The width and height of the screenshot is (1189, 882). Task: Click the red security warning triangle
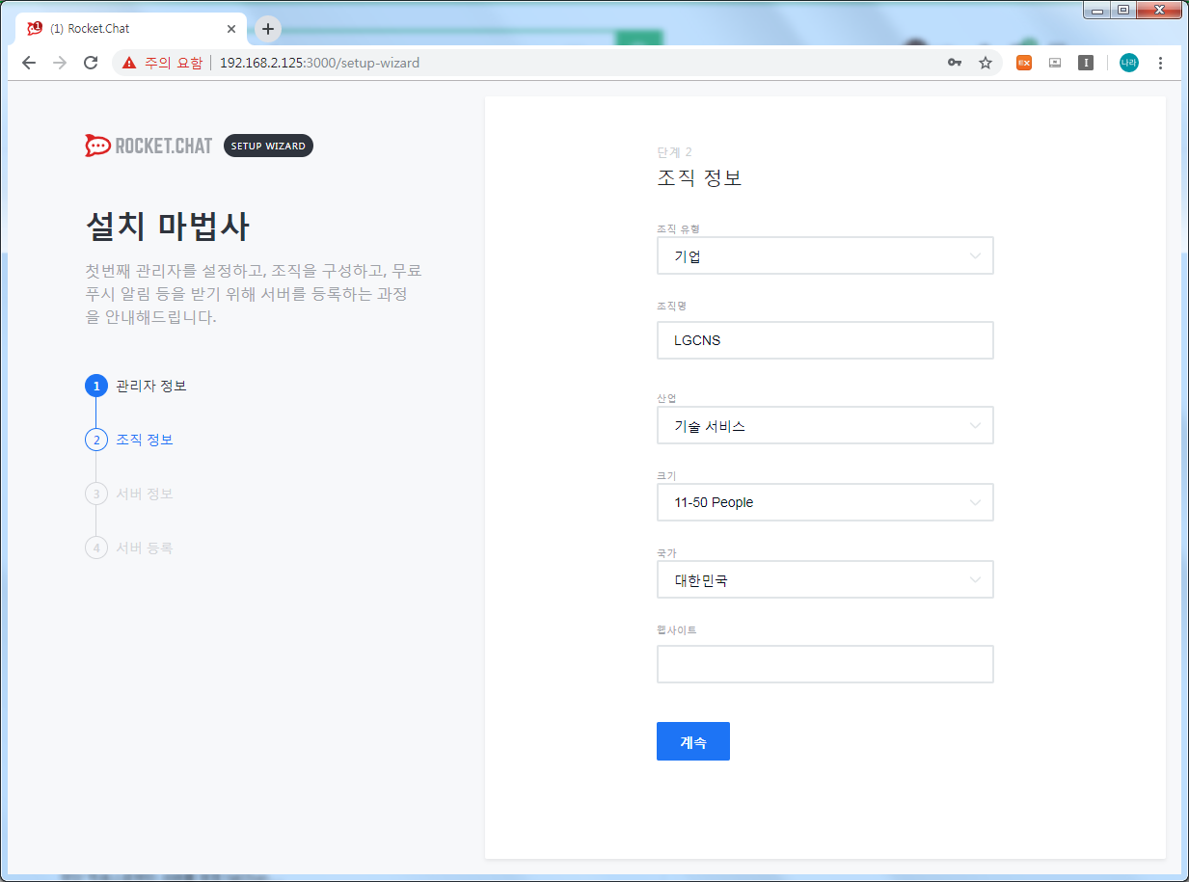(x=129, y=63)
